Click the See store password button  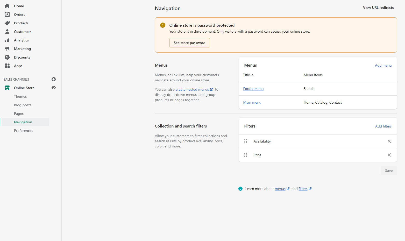pyautogui.click(x=189, y=43)
